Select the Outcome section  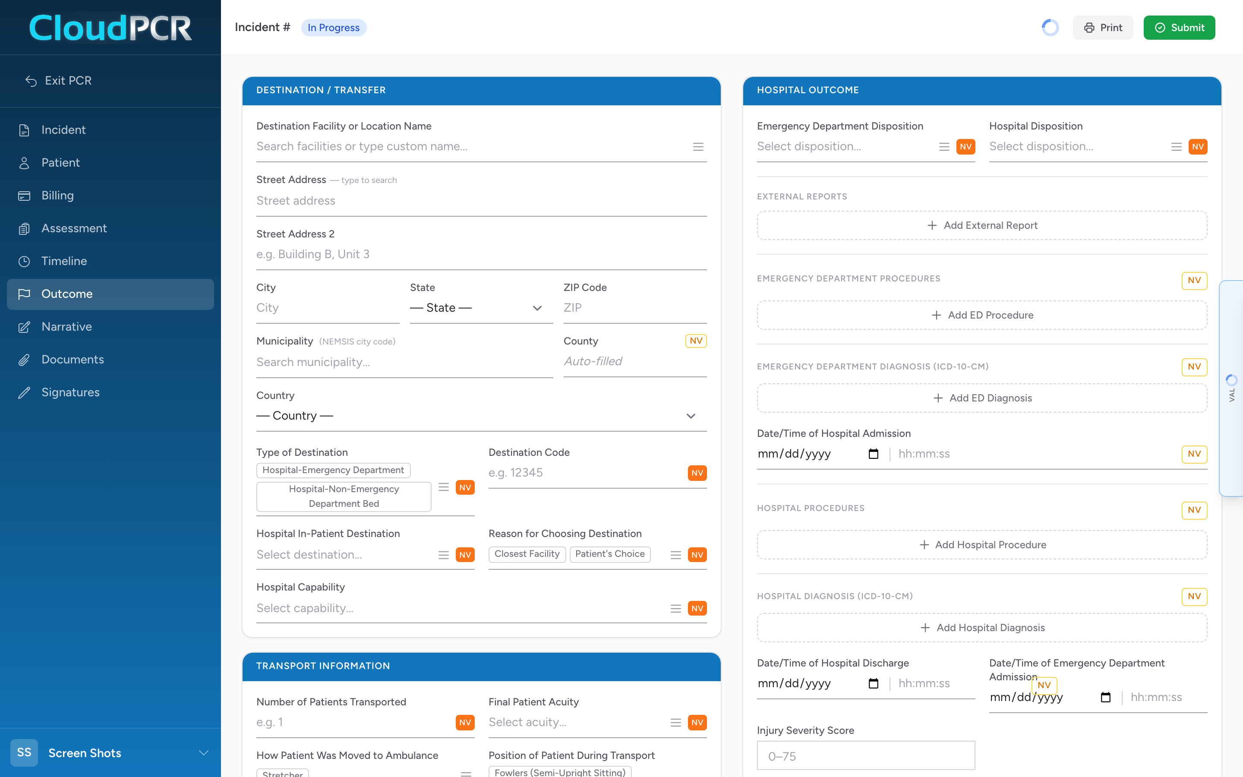click(110, 294)
